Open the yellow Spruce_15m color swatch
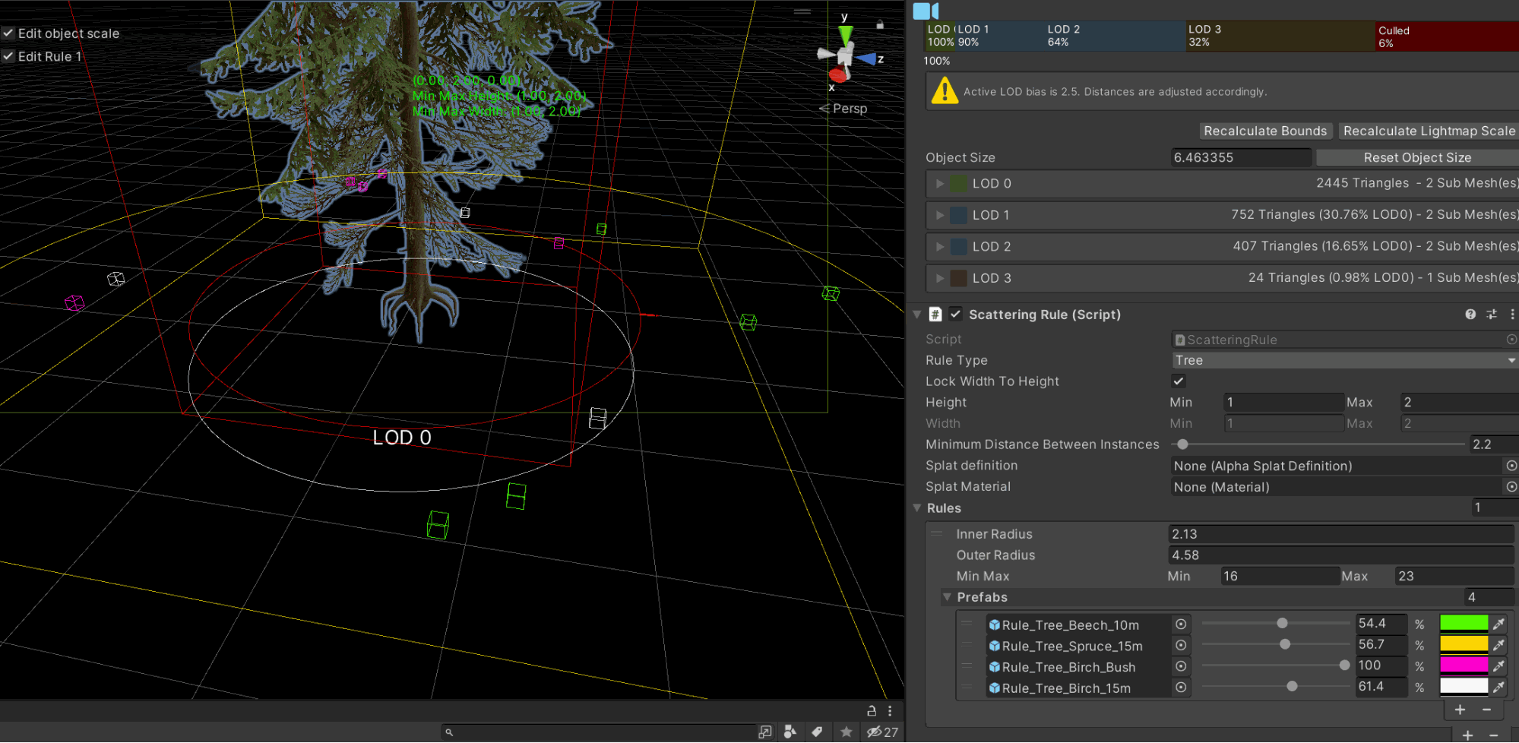 point(1464,645)
